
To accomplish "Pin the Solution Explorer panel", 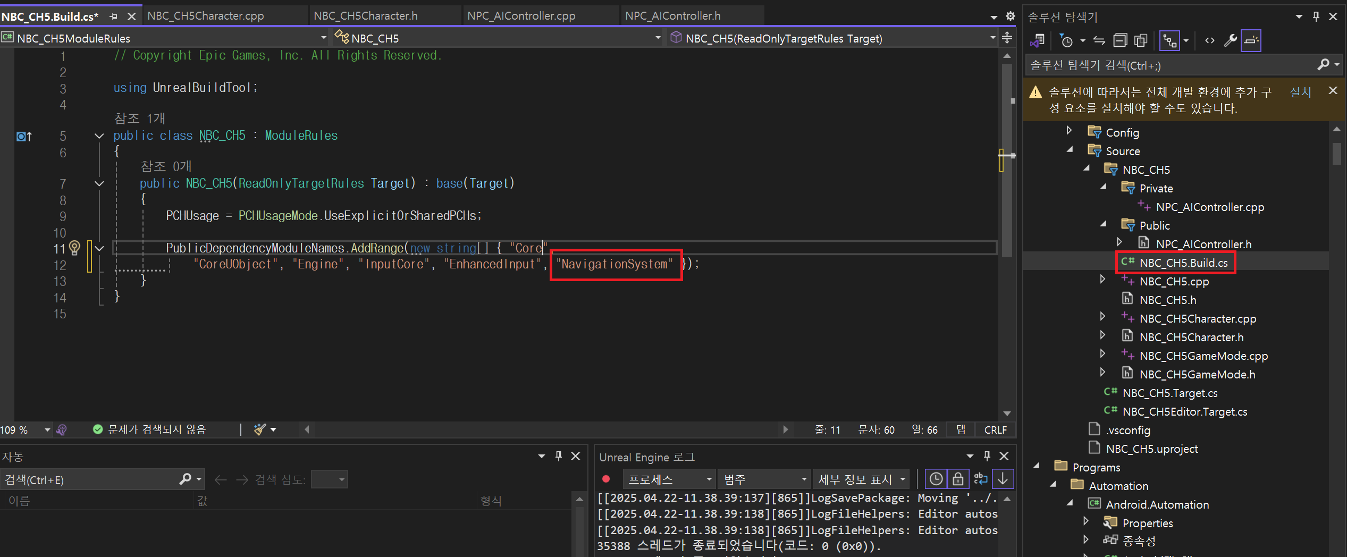I will coord(1316,16).
